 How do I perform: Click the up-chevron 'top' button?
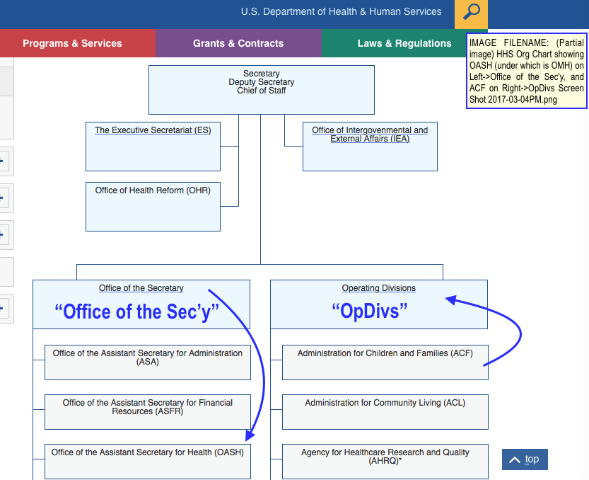coord(525,459)
